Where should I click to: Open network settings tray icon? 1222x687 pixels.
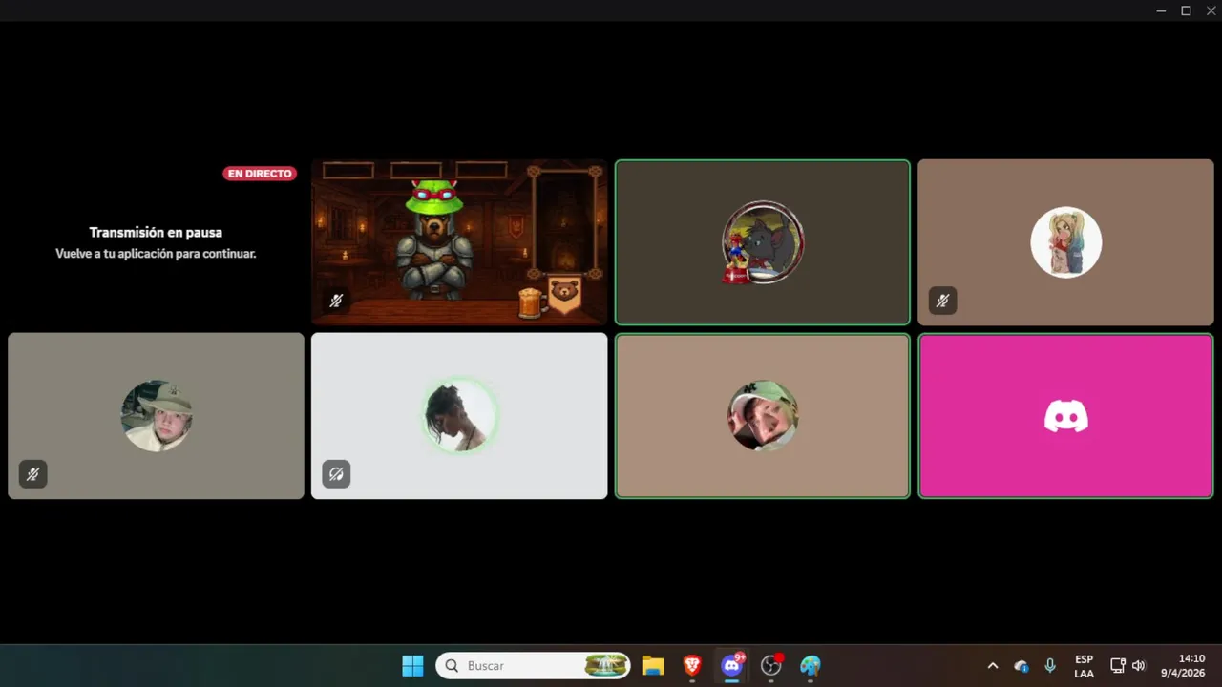click(1118, 665)
